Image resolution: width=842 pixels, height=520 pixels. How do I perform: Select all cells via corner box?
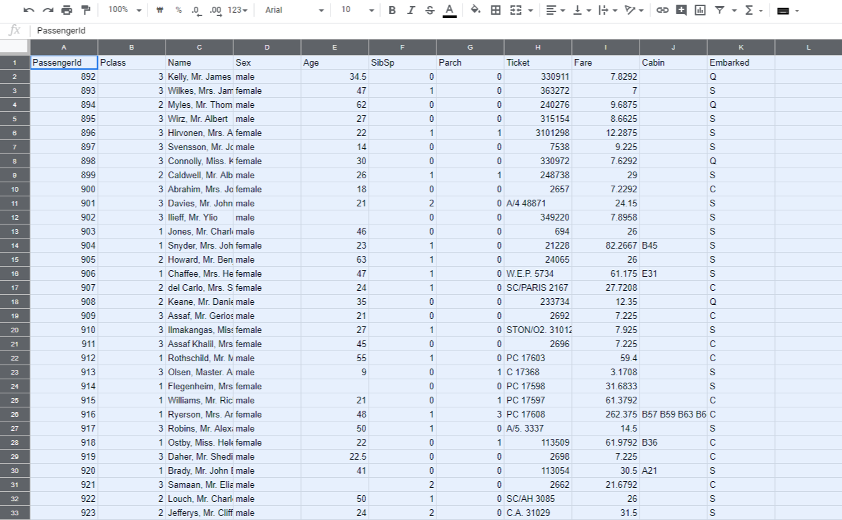point(15,48)
